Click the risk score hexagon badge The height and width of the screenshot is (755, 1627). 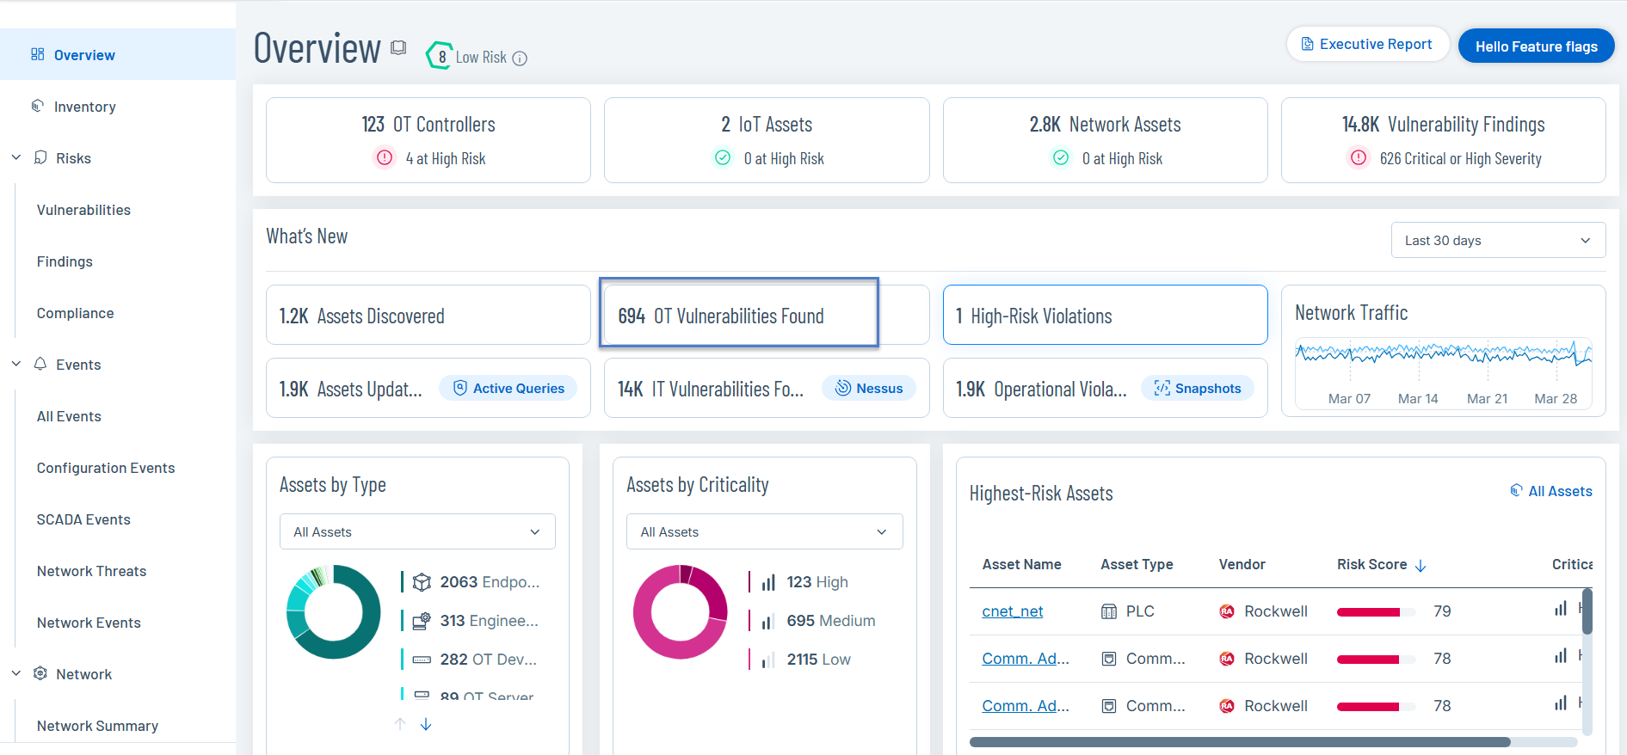pyautogui.click(x=441, y=57)
